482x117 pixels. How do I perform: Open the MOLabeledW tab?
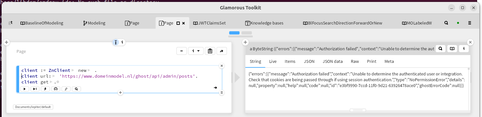(417, 23)
